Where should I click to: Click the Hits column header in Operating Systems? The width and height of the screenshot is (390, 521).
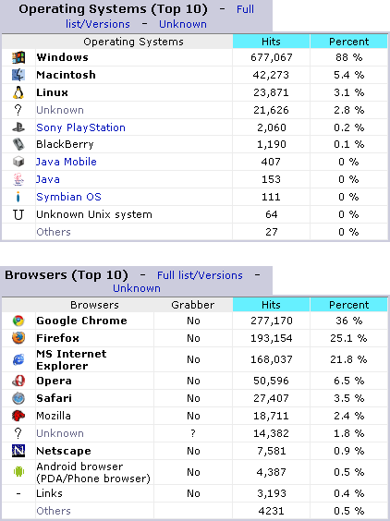pyautogui.click(x=271, y=42)
